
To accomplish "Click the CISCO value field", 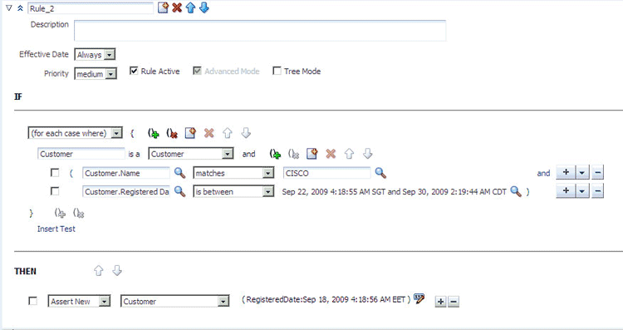I will [327, 173].
